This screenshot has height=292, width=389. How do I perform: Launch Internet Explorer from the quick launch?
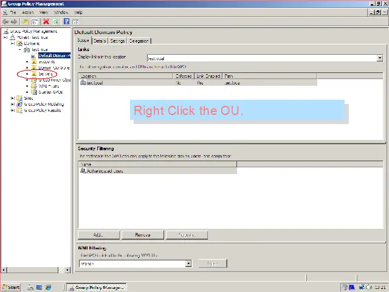(48, 287)
